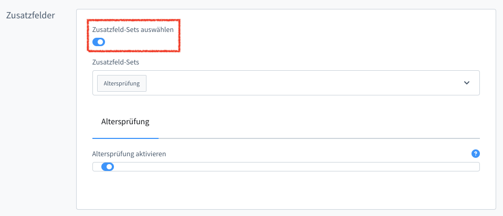Open the help tooltip question mark icon
The image size is (503, 216).
[x=476, y=154]
